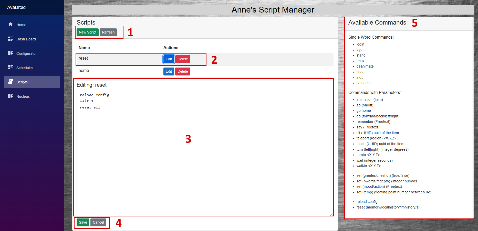Click the Scheduler sidebar icon
Screen dimensions: 478x231
click(x=11, y=68)
